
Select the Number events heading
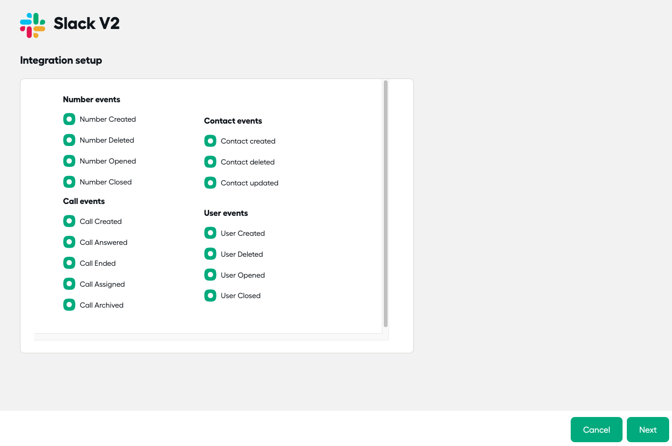tap(92, 99)
